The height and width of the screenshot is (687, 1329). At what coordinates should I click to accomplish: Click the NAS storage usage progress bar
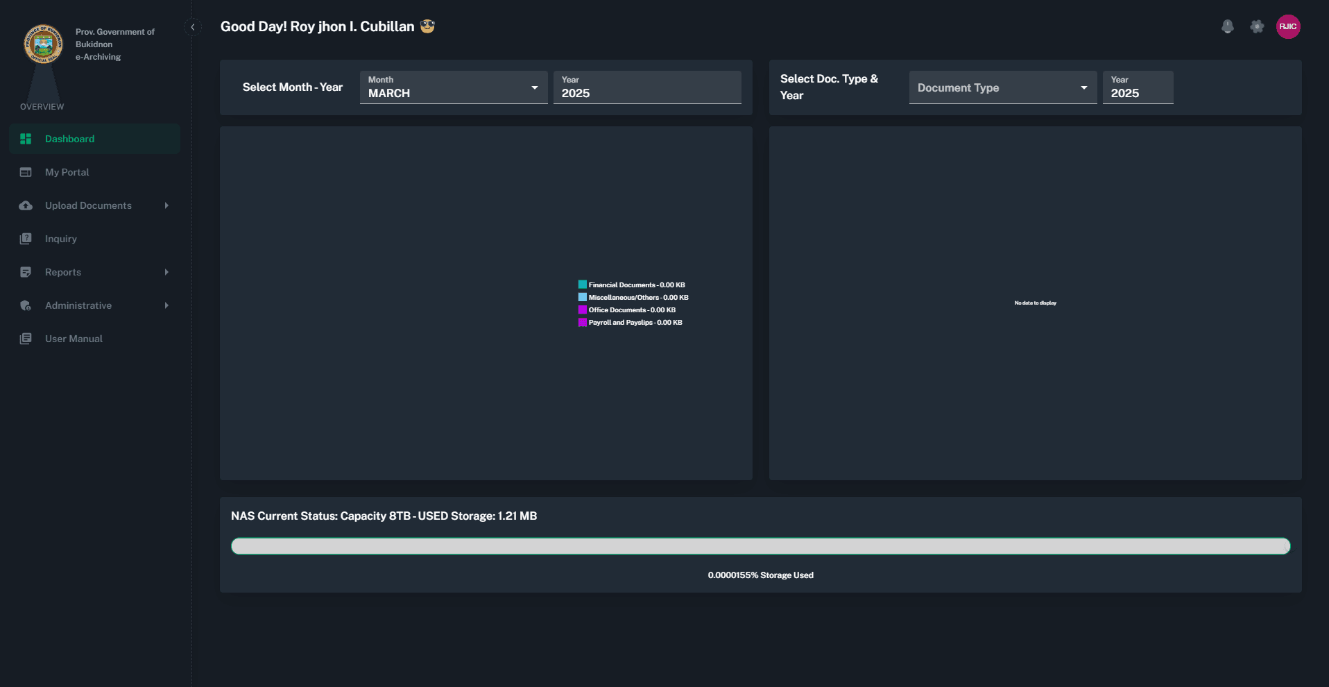click(x=760, y=546)
